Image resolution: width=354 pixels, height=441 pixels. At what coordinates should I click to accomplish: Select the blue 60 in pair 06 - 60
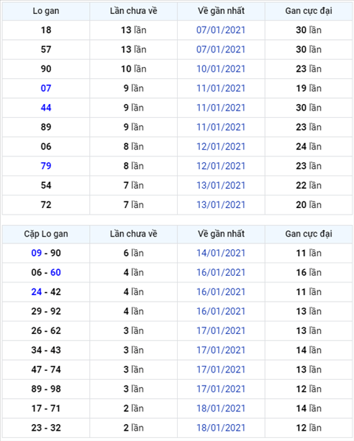pos(55,273)
